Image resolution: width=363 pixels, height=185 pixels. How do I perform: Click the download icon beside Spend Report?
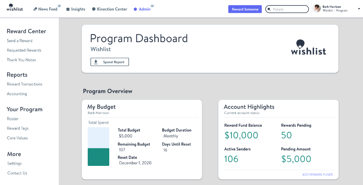(96, 62)
